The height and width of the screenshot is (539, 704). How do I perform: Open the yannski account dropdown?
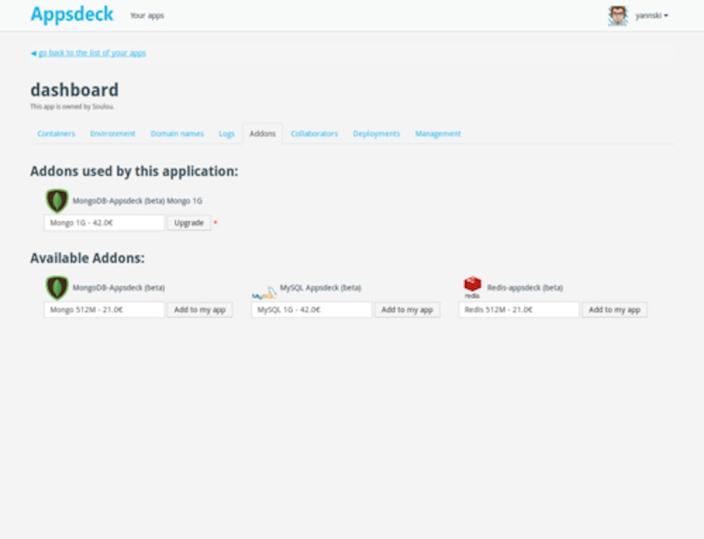coord(651,15)
